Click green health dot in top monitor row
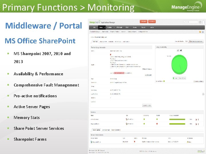The image size is (206, 154). (157, 119)
